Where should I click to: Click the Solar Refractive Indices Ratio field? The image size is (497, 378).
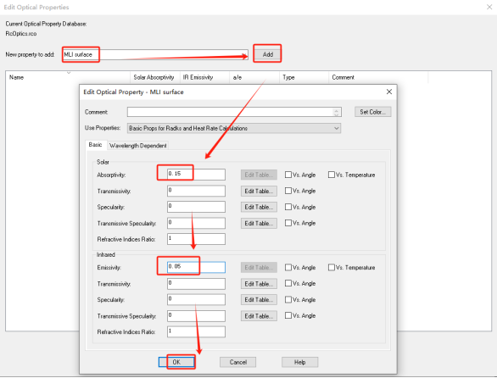pyautogui.click(x=196, y=239)
